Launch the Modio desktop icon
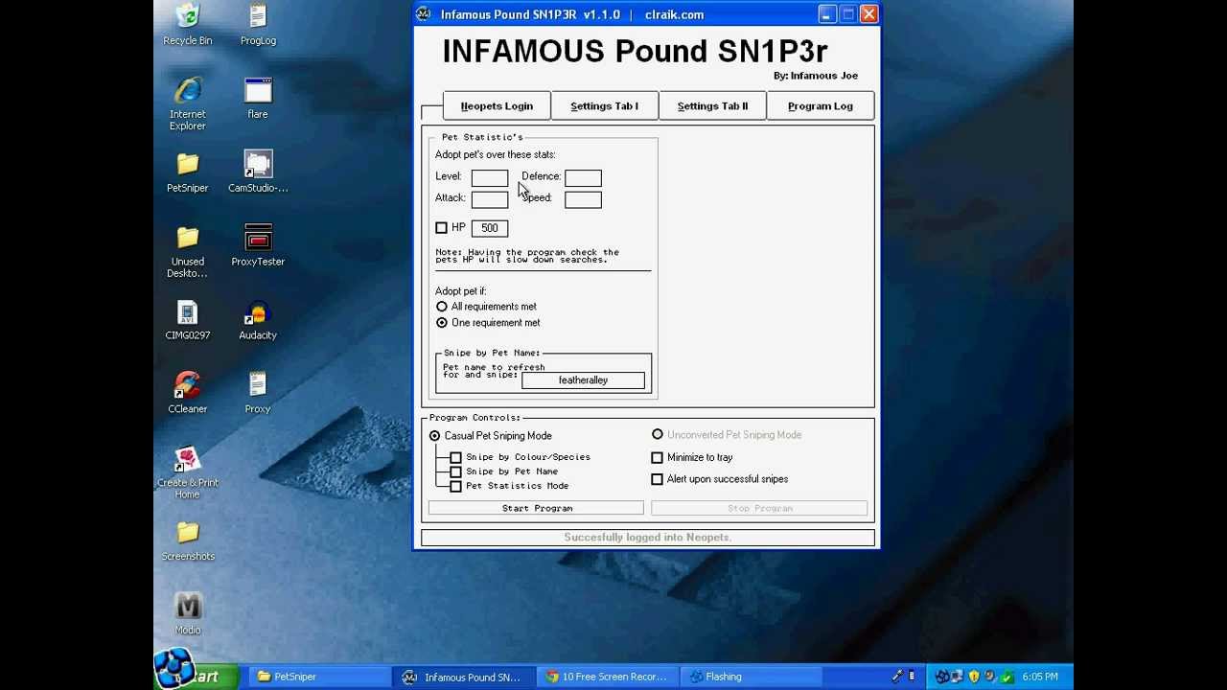Screen dimensions: 1227x690 tap(188, 614)
